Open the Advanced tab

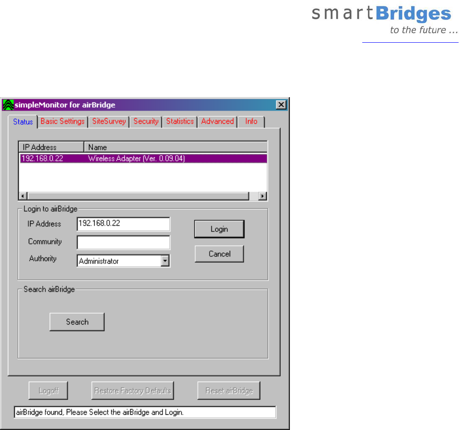point(217,122)
